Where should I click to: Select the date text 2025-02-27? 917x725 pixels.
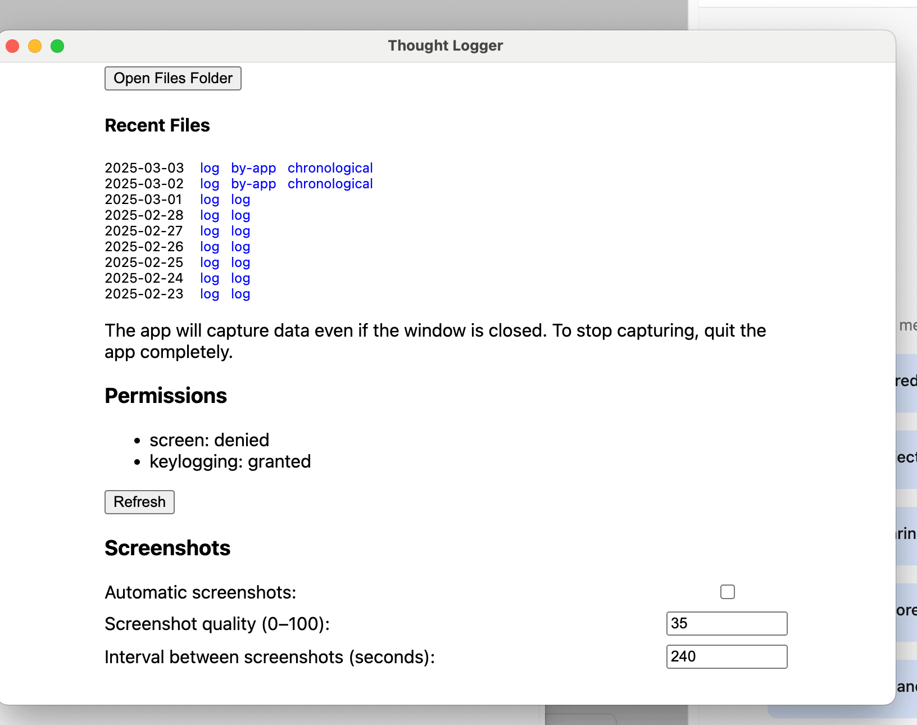coord(144,231)
